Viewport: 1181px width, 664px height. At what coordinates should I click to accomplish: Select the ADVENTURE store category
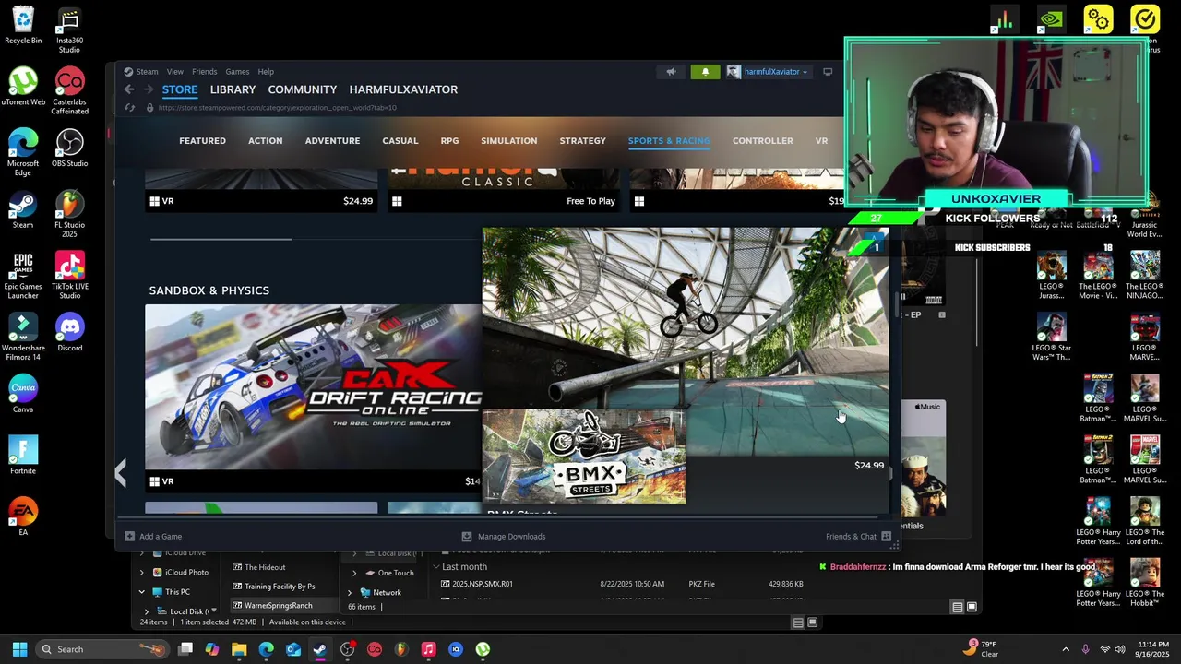pos(332,141)
